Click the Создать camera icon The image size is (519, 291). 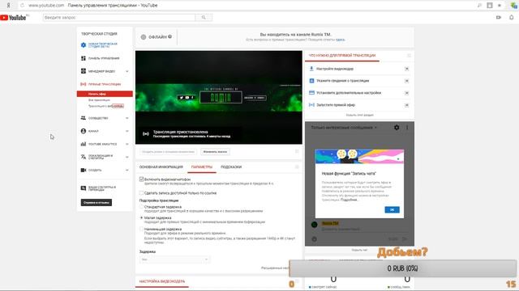(84, 170)
